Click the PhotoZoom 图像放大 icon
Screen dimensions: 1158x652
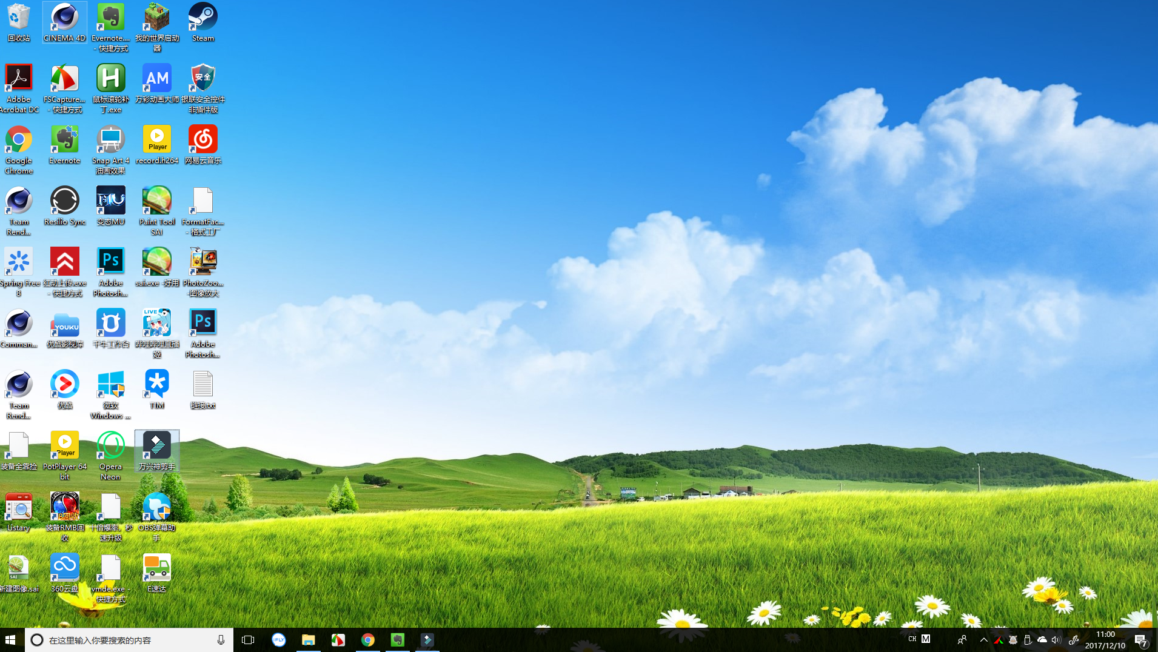(203, 273)
